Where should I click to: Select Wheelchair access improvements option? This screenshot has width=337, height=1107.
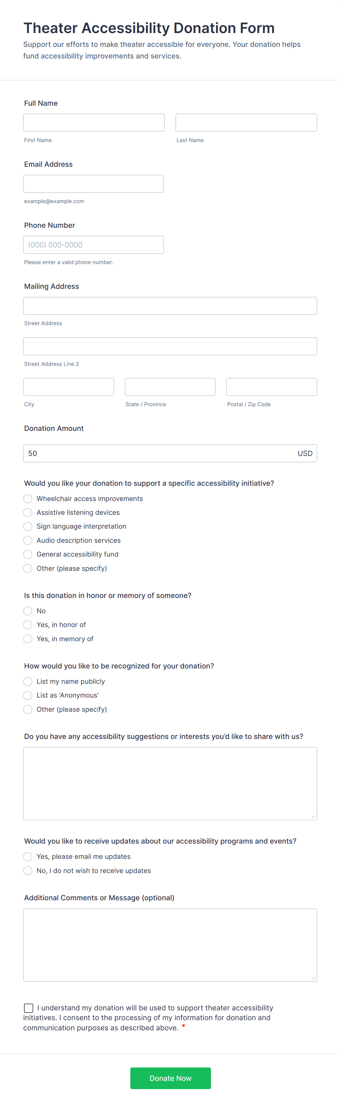click(x=28, y=498)
